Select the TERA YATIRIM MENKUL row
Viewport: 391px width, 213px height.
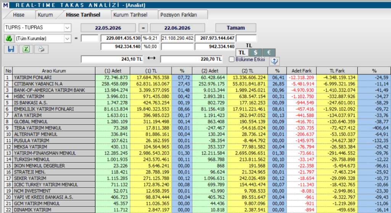point(197,128)
